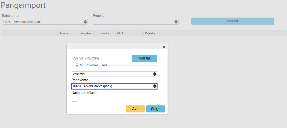Close the file import dialog

pyautogui.click(x=164, y=47)
